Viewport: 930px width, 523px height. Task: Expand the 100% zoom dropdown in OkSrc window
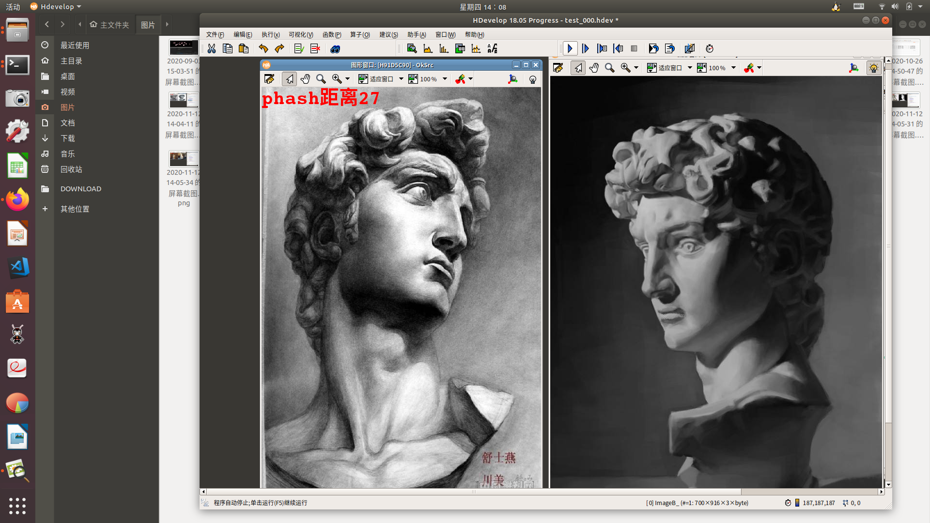tap(445, 79)
